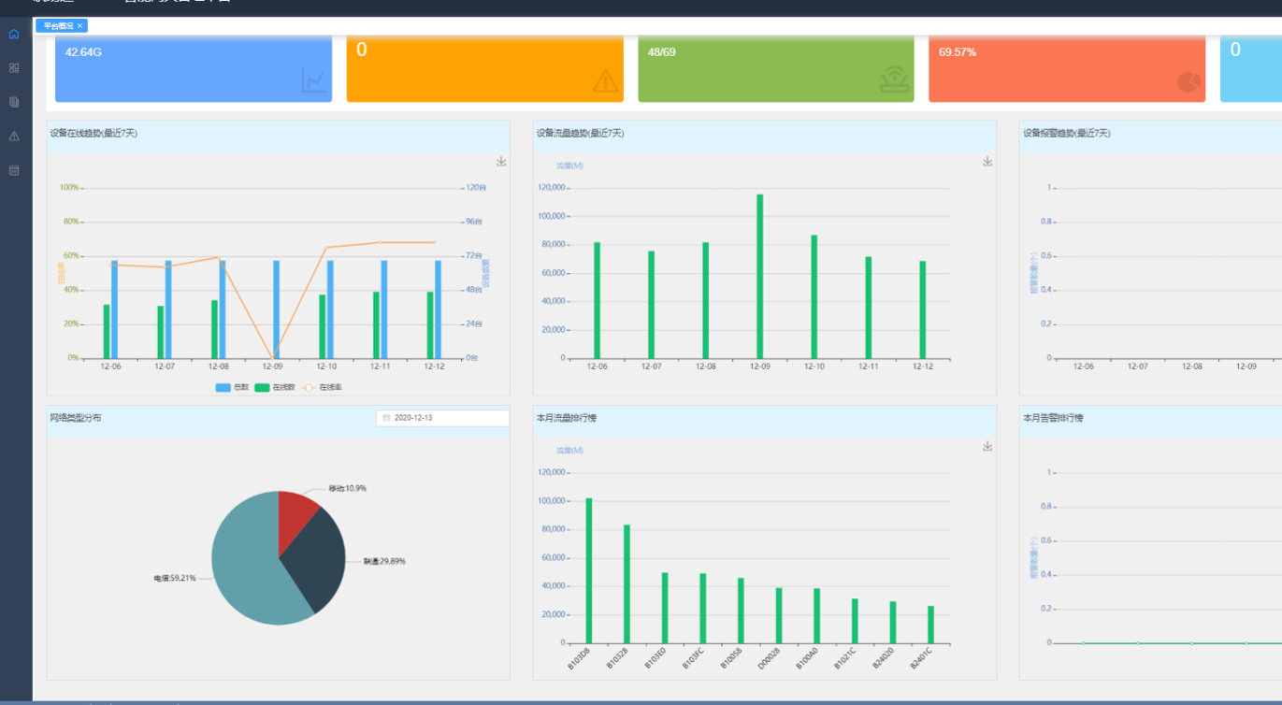
Task: Open the 2020-12-13 date picker
Action: click(442, 418)
